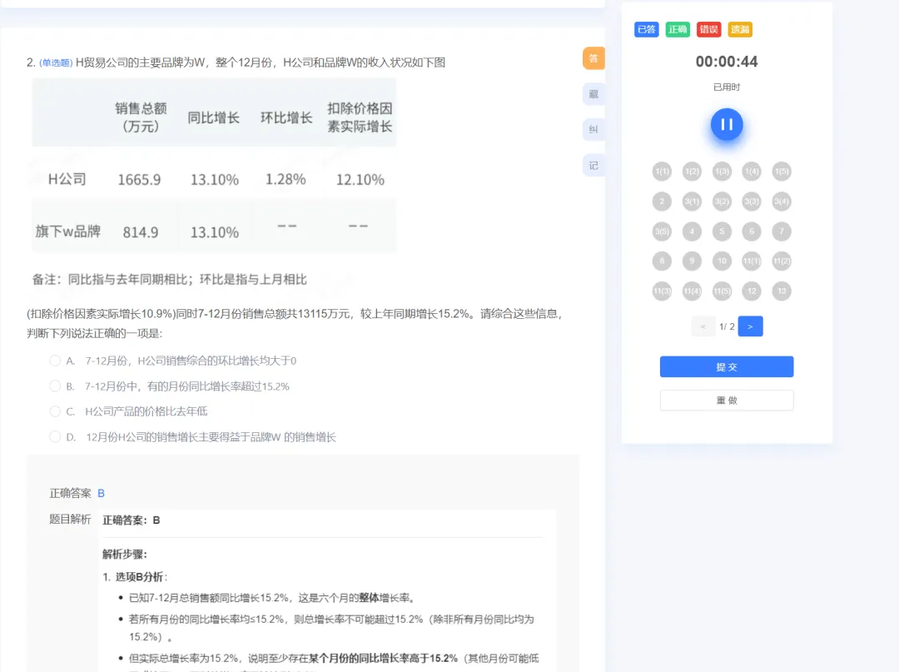Viewport: 899px width, 672px height.
Task: Click the 814.9 sales total cell
Action: pyautogui.click(x=141, y=232)
